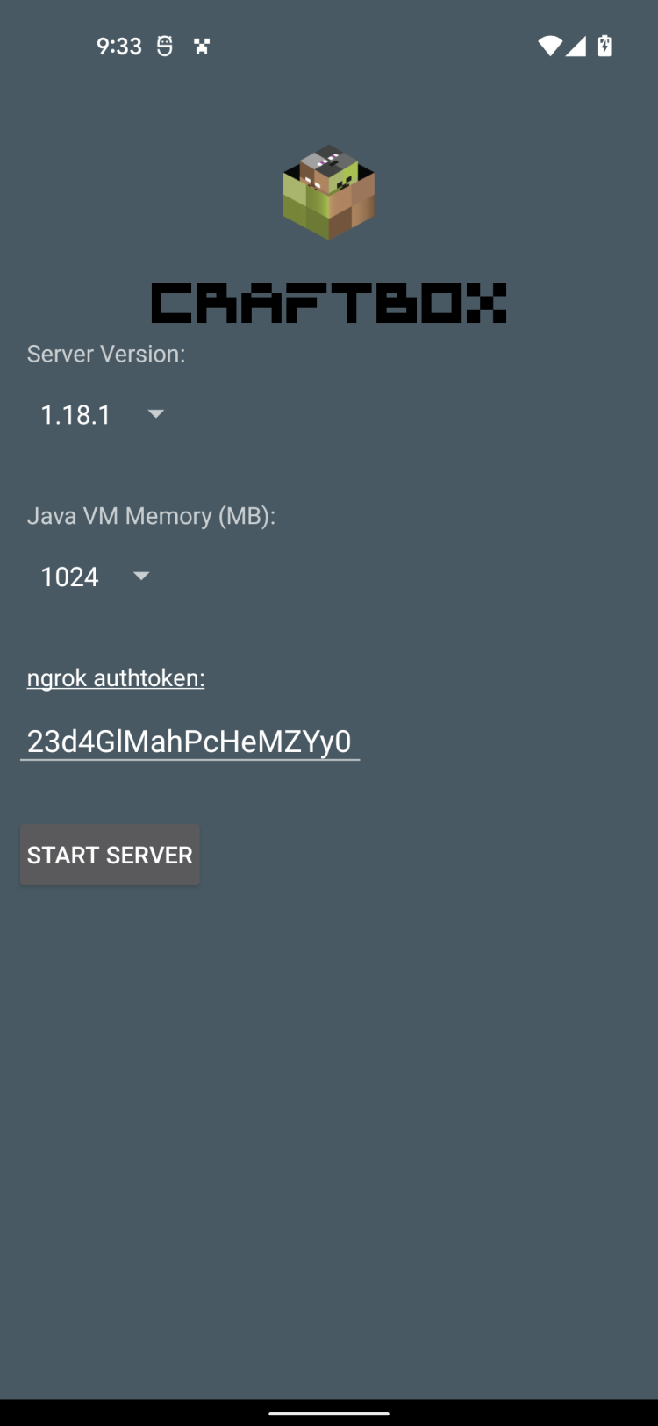Tap the robot head status bar icon
Image resolution: width=658 pixels, height=1426 pixels.
pos(164,47)
